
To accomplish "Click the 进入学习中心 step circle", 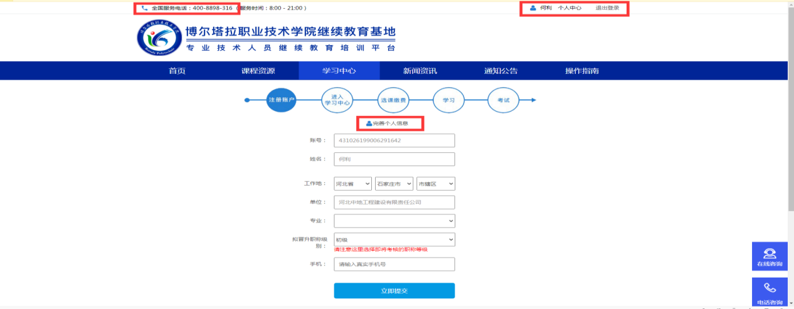I will 337,100.
